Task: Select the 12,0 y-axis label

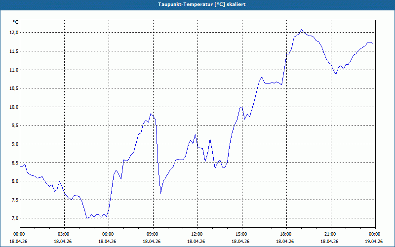Action: pos(14,33)
